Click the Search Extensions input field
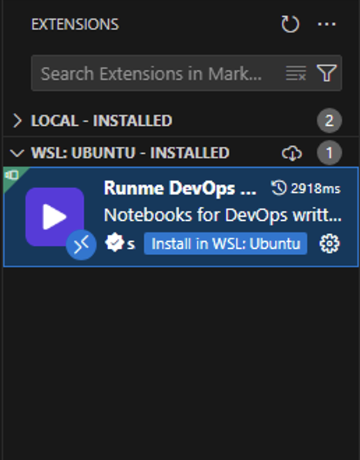Image resolution: width=360 pixels, height=460 pixels. coord(186,73)
